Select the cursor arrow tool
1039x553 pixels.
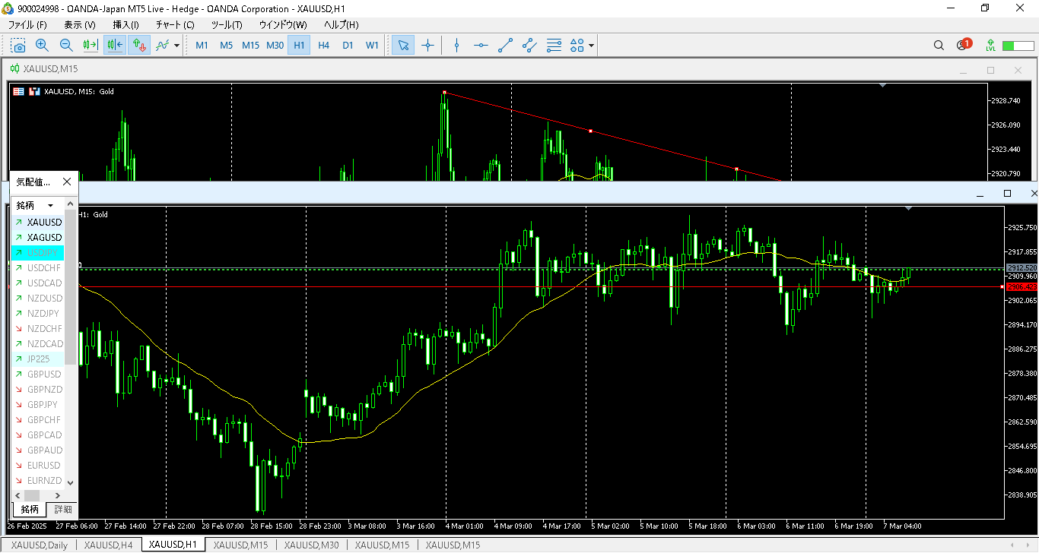(403, 45)
